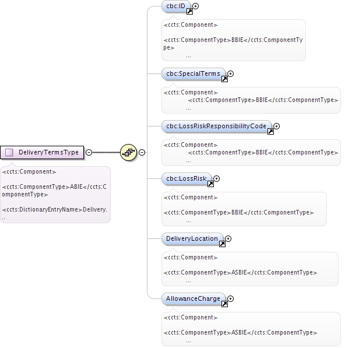Expand the cbc:ID element
The height and width of the screenshot is (348, 345).
(x=195, y=6)
